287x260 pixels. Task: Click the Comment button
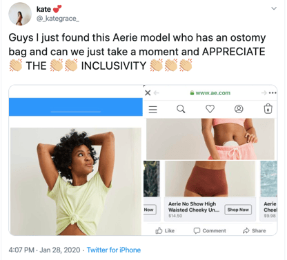point(210,230)
